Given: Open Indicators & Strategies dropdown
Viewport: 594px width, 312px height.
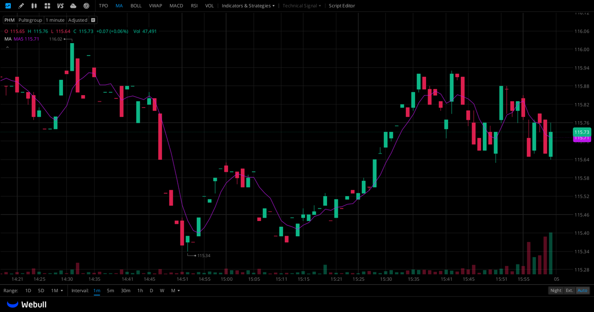Looking at the screenshot, I should coord(248,5).
